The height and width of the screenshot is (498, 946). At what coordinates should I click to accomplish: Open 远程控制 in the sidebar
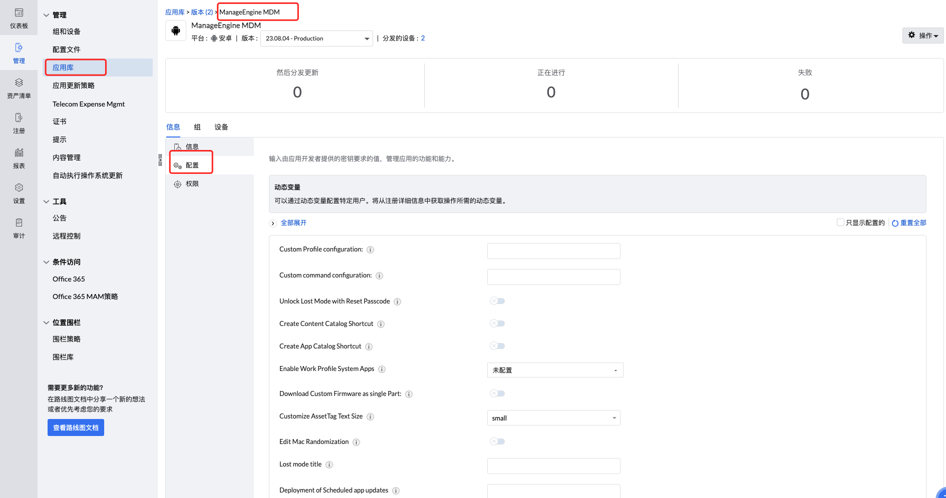(67, 236)
